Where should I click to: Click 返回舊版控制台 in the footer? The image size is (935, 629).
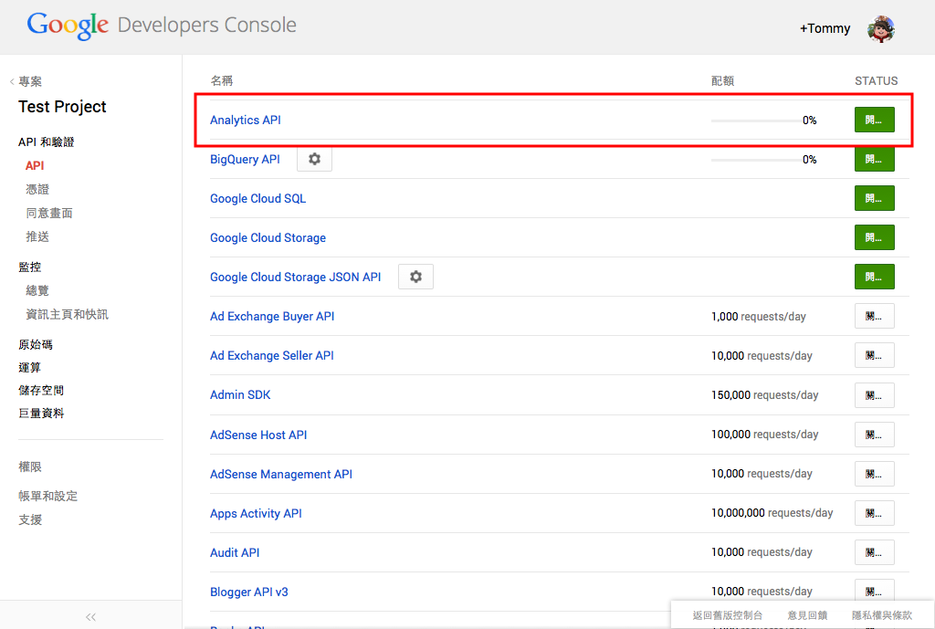click(x=727, y=615)
